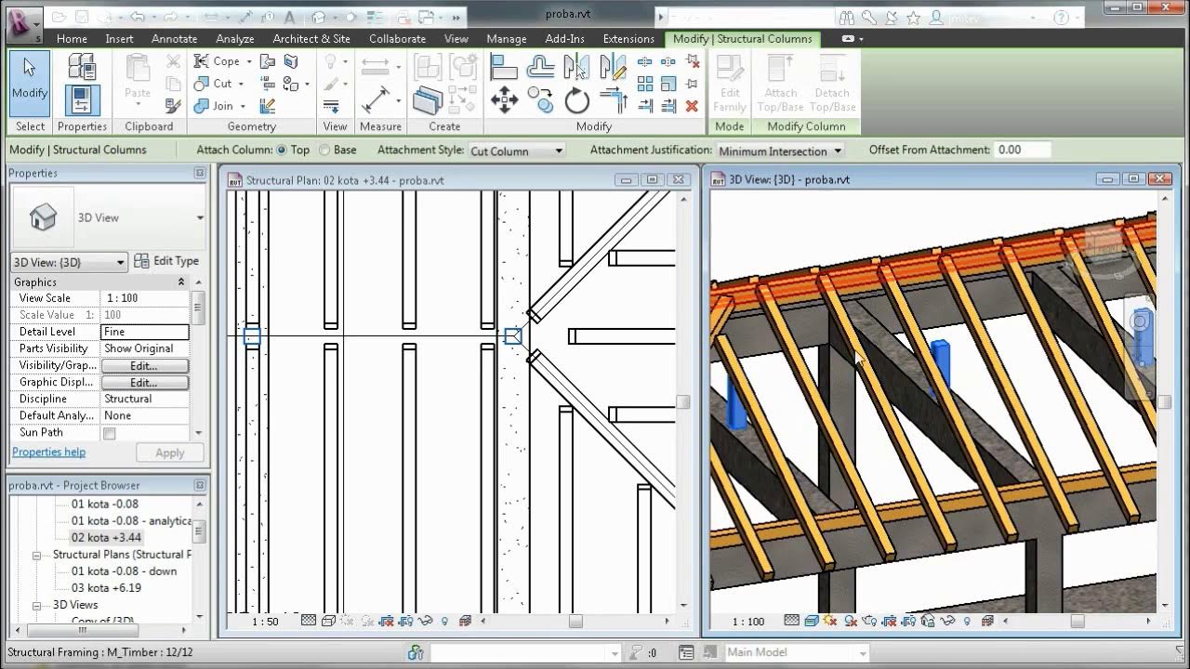Select the Offset tool
The image size is (1190, 669).
[540, 67]
